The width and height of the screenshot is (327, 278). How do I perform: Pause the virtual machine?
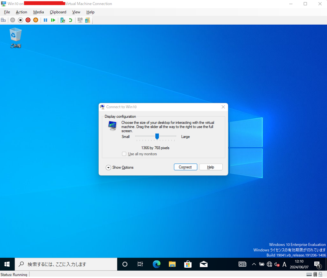coord(45,20)
